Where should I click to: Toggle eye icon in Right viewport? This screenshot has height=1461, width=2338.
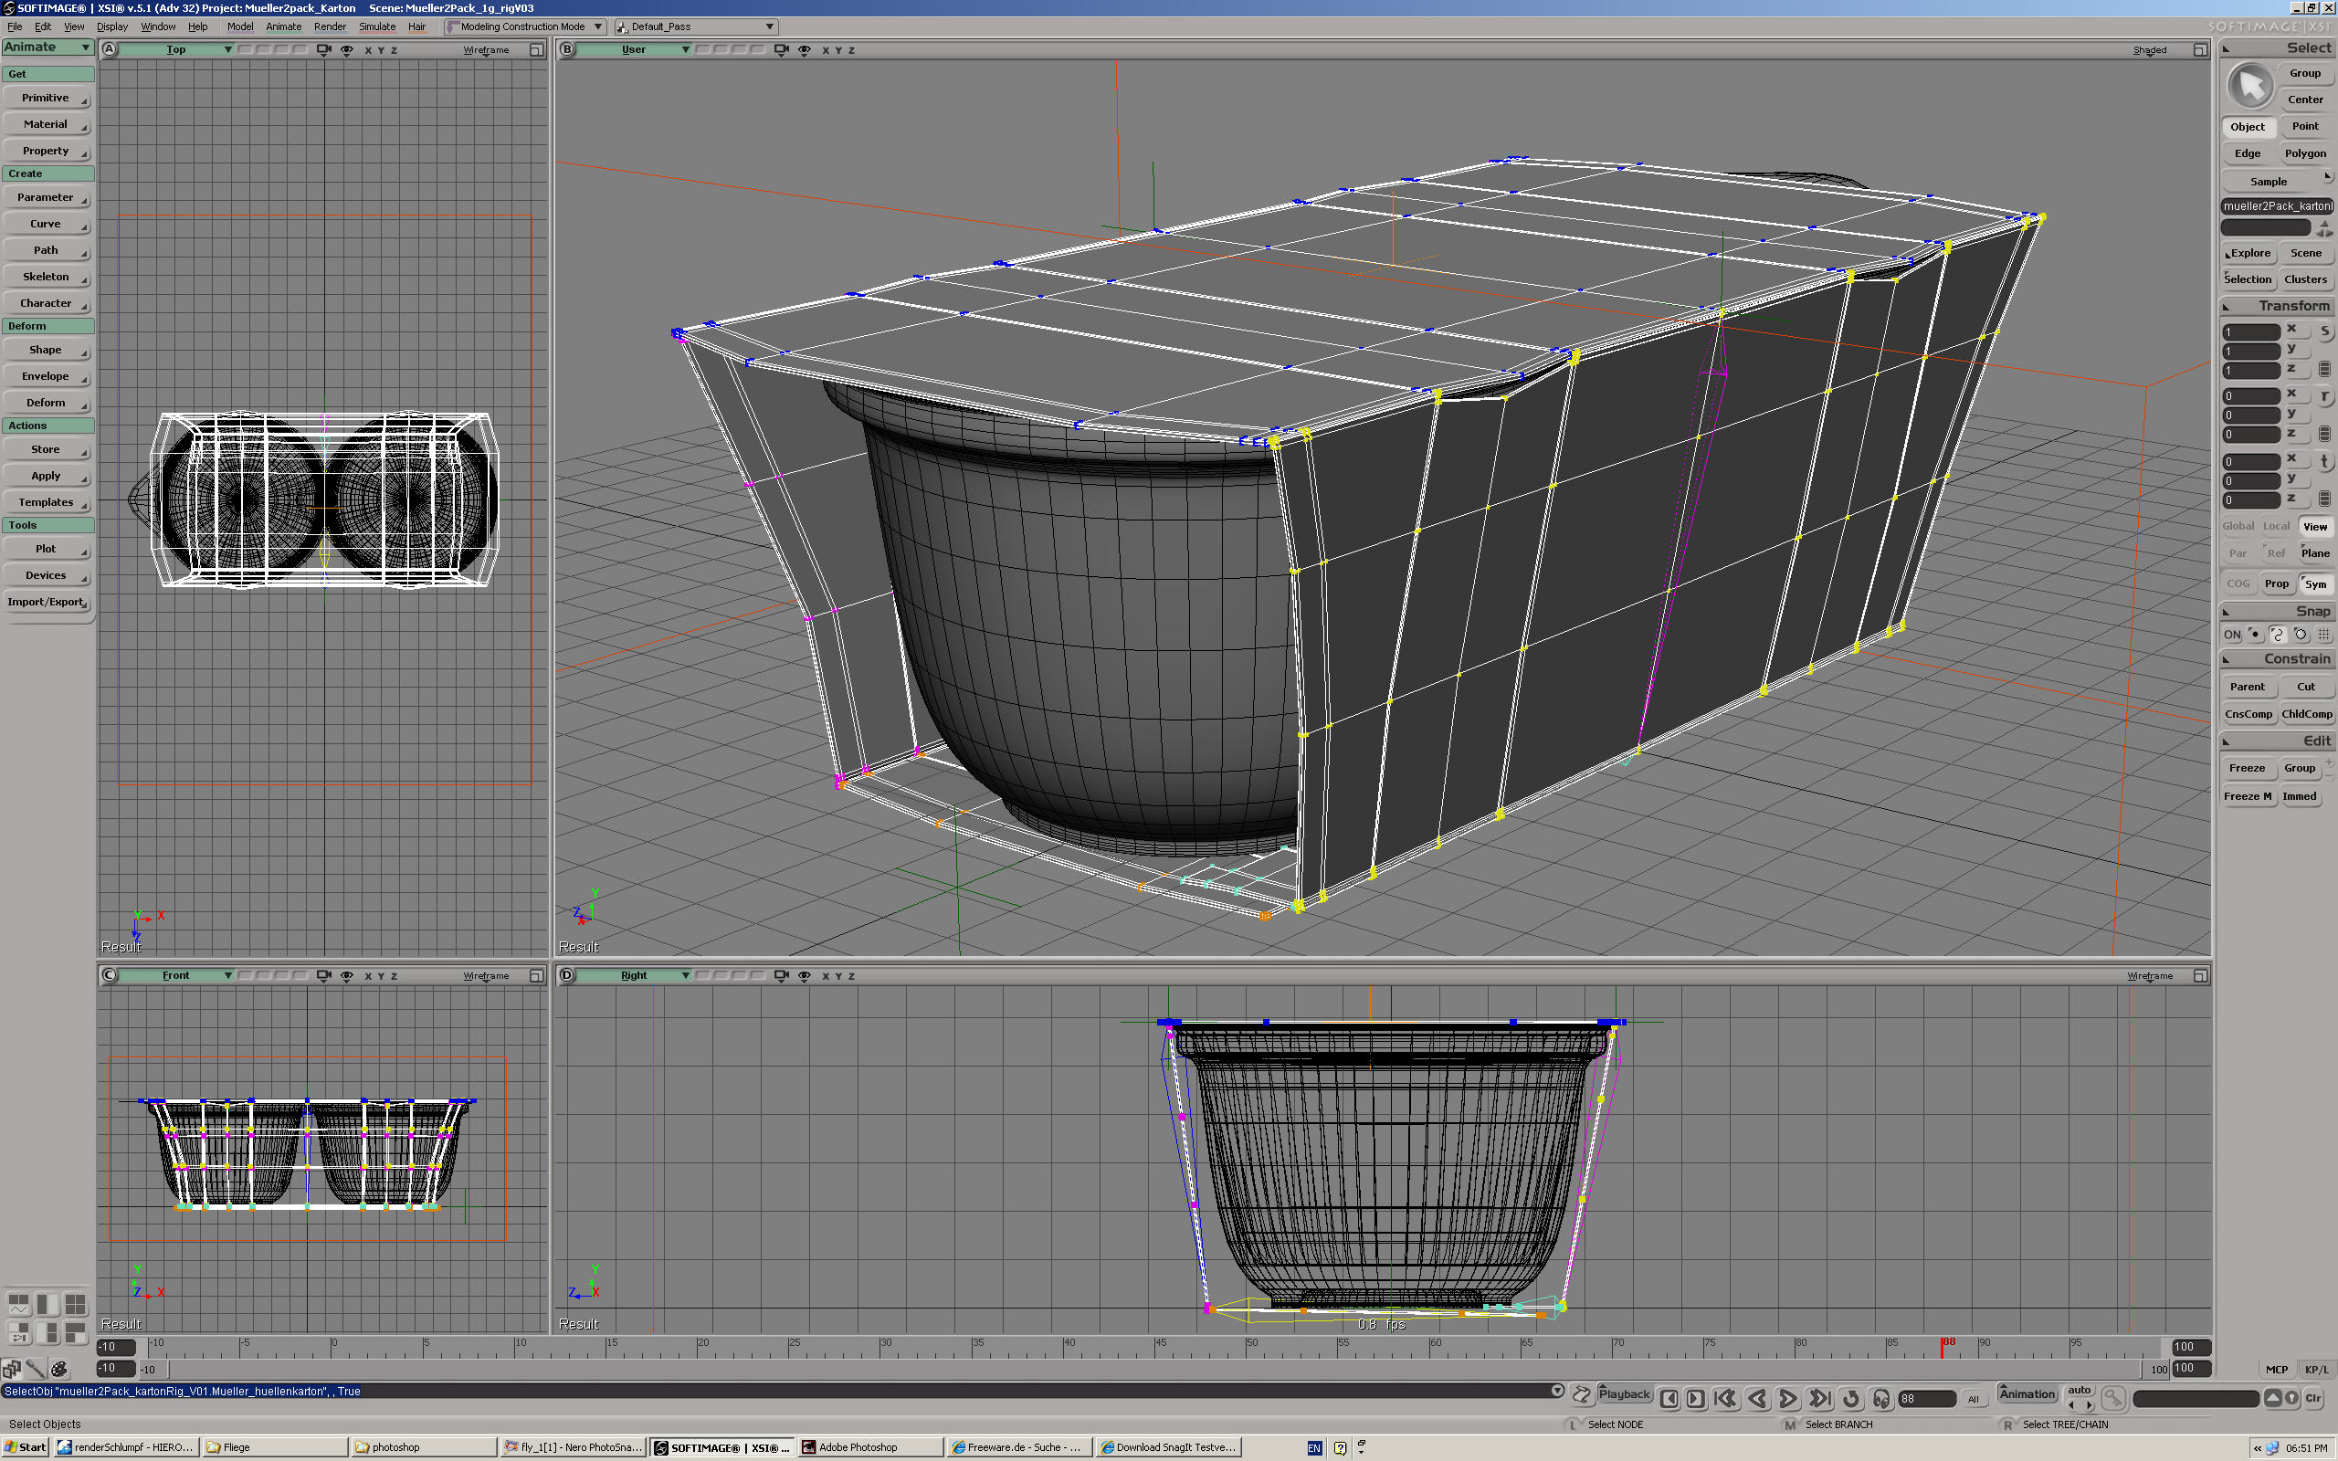tap(804, 976)
